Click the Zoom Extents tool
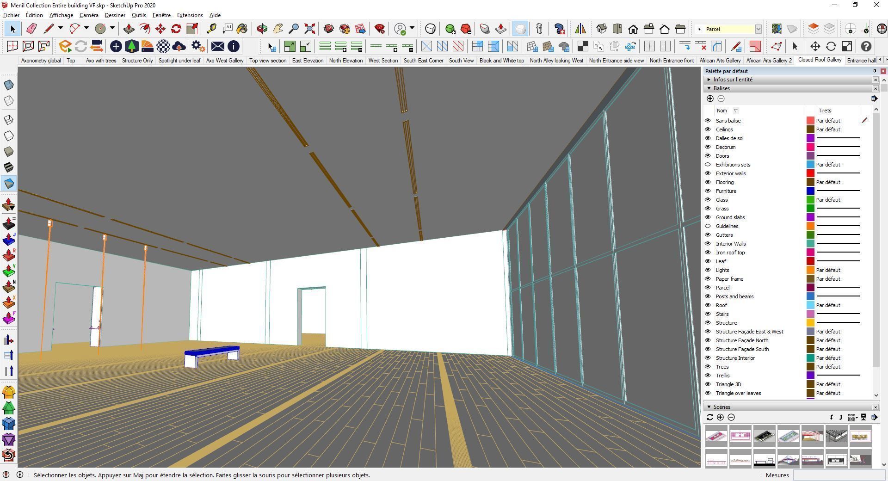888x481 pixels. pyautogui.click(x=310, y=29)
